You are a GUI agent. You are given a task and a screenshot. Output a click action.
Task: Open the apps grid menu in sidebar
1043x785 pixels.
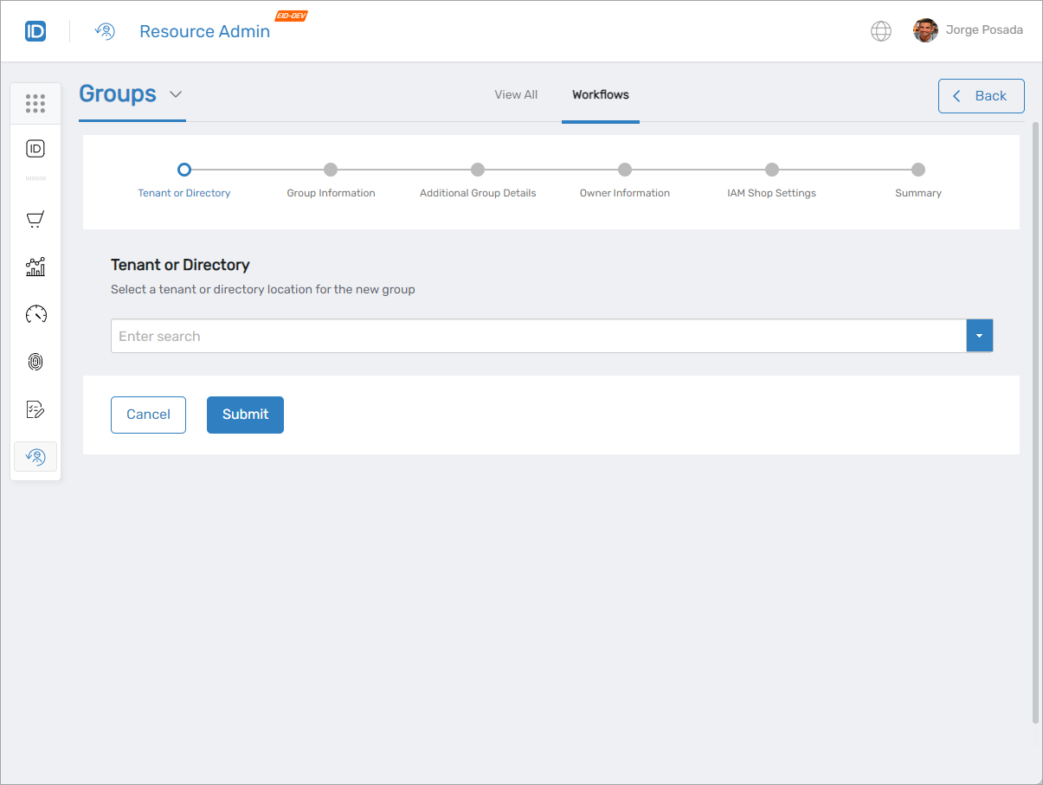pos(35,104)
